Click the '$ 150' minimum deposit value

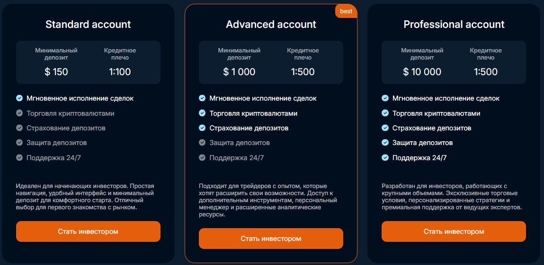(x=56, y=72)
